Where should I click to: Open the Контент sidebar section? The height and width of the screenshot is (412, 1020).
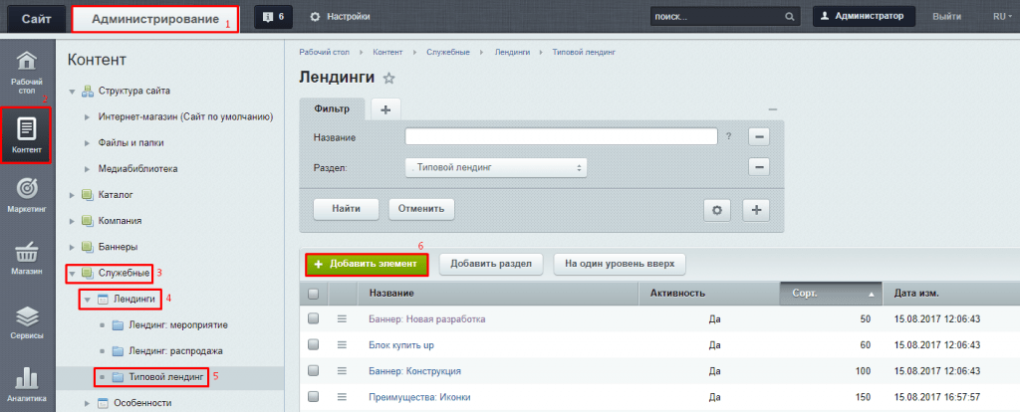27,135
